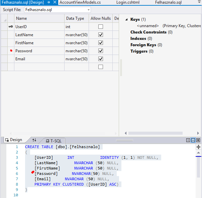The height and width of the screenshot is (198, 202).
Task: Click Email's nvarchar(50) data type cell
Action: 77,59
